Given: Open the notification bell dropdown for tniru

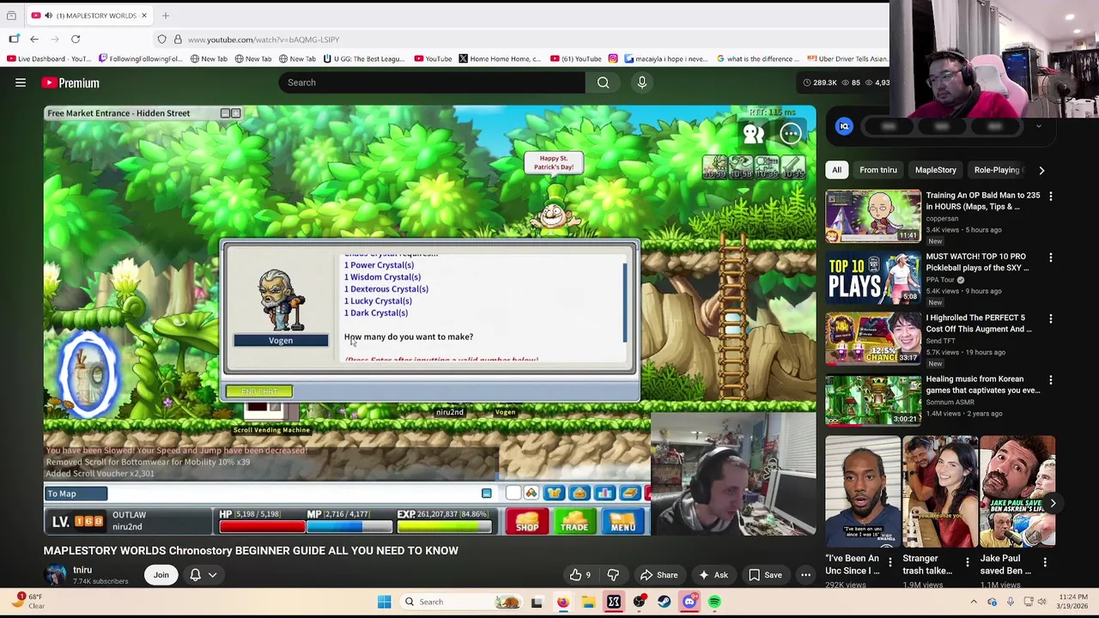Looking at the screenshot, I should pyautogui.click(x=203, y=575).
